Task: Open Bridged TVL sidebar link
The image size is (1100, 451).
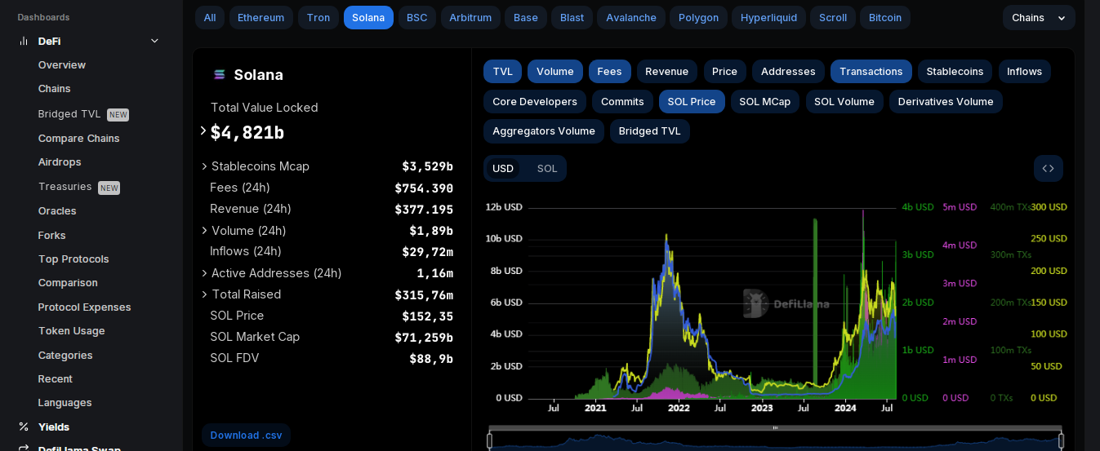Action: (x=83, y=114)
